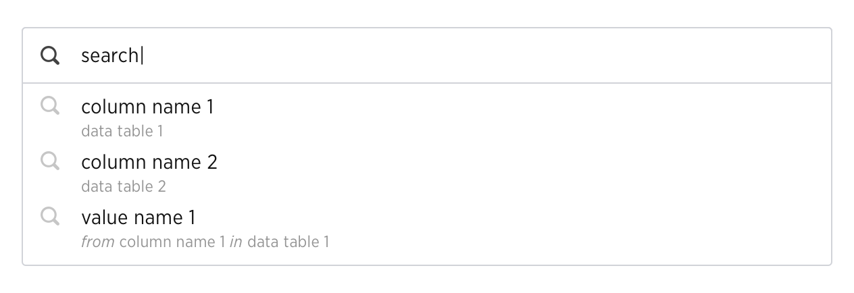
Task: Choose the "value name 1" suggestion title
Action: click(x=138, y=217)
